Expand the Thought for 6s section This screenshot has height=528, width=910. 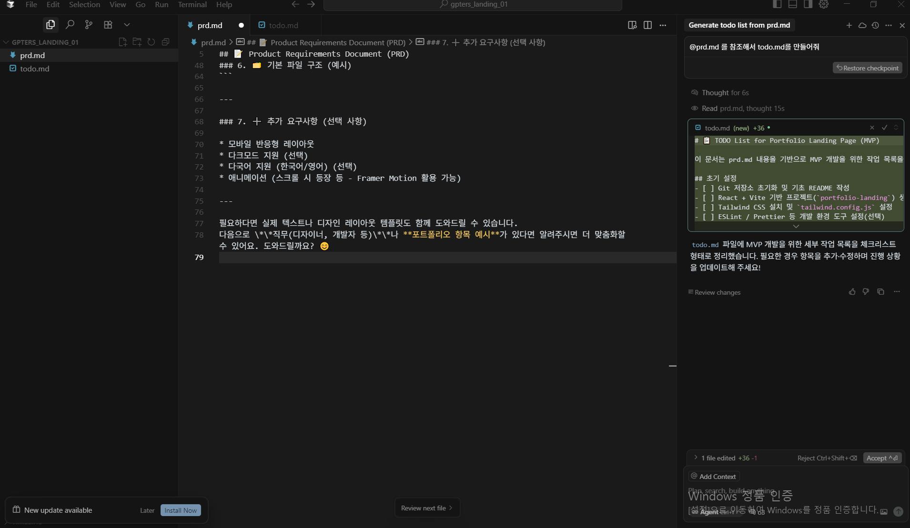[x=720, y=93]
